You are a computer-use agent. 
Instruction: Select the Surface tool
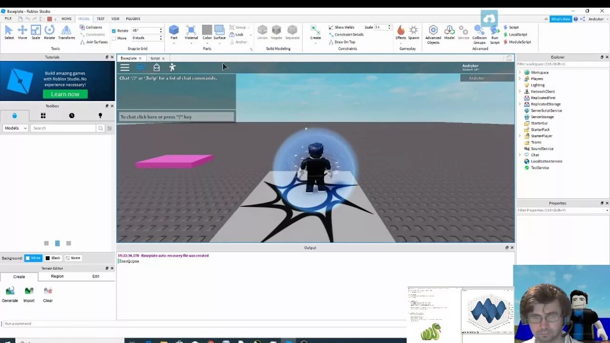click(219, 31)
